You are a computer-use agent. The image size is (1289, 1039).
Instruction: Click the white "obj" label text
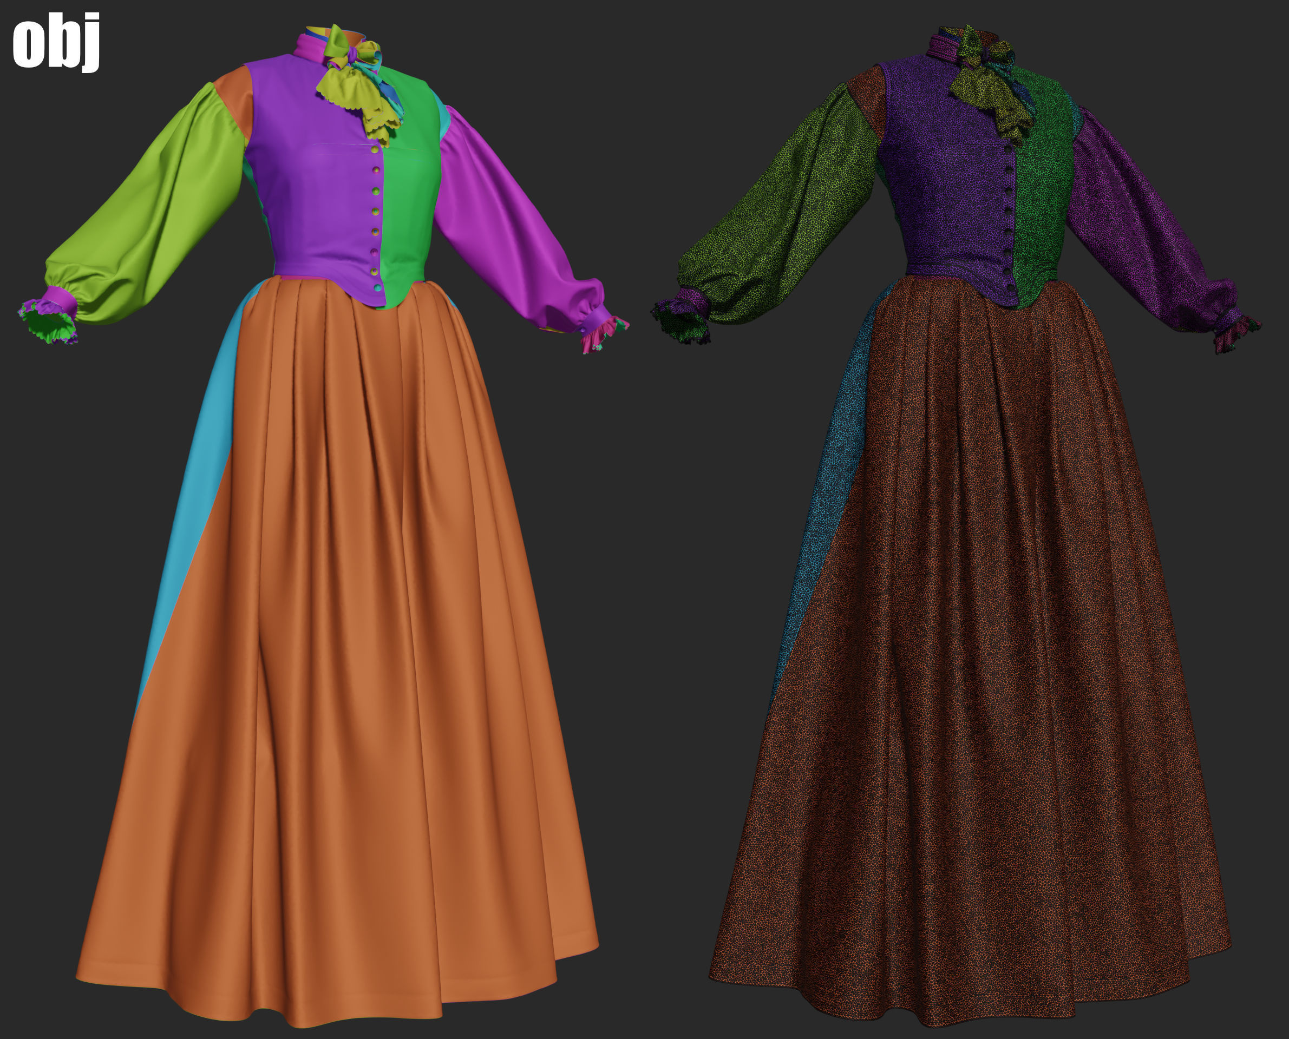tap(56, 42)
